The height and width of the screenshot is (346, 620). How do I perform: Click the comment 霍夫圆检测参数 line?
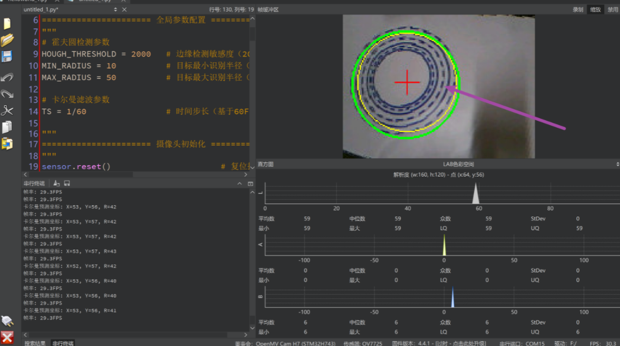click(x=75, y=42)
